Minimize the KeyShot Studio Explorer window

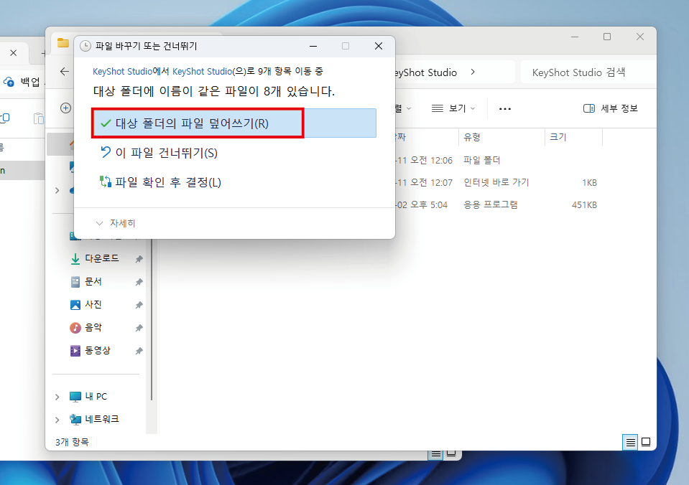pos(574,37)
